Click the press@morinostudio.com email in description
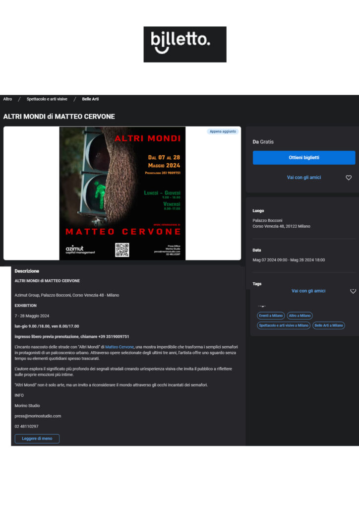359x508 pixels. (38, 416)
